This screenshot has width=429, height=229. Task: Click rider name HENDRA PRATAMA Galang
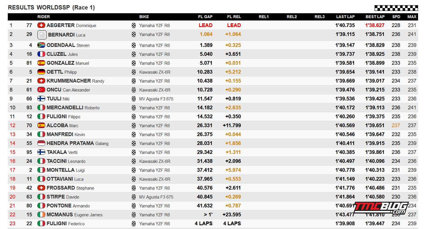point(77,143)
